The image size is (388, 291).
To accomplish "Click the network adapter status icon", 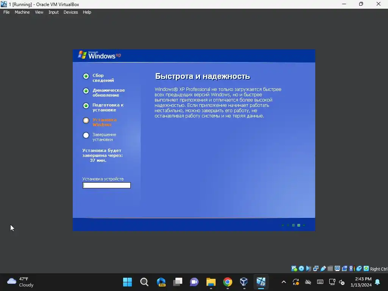I will click(316, 269).
